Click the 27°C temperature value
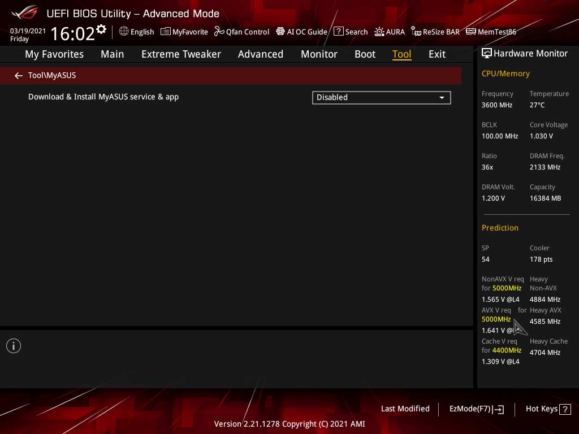The height and width of the screenshot is (434, 579). click(x=537, y=105)
